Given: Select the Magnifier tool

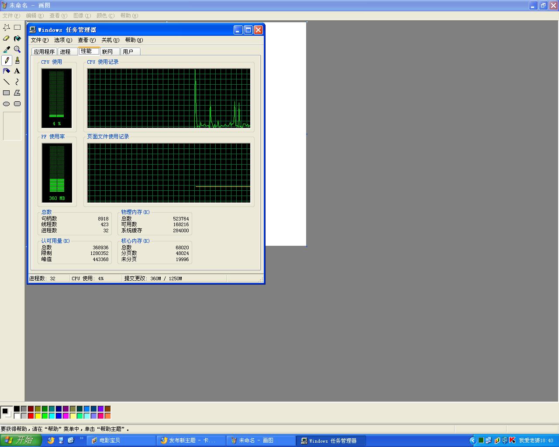Looking at the screenshot, I should pos(17,49).
